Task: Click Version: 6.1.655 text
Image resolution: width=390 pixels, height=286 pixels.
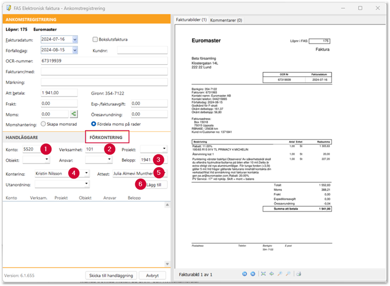Action: [x=19, y=275]
